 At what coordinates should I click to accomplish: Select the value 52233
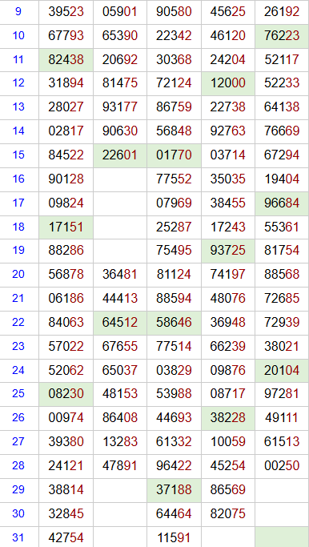click(x=282, y=83)
